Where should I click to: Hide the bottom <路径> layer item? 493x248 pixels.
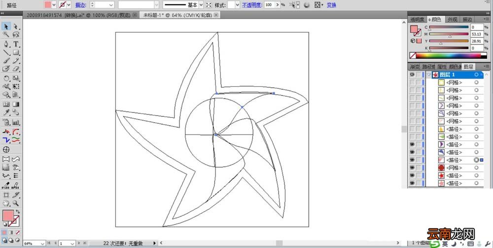(412, 183)
